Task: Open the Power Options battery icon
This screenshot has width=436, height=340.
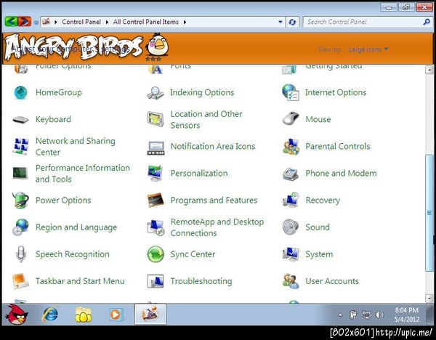Action: [20, 200]
